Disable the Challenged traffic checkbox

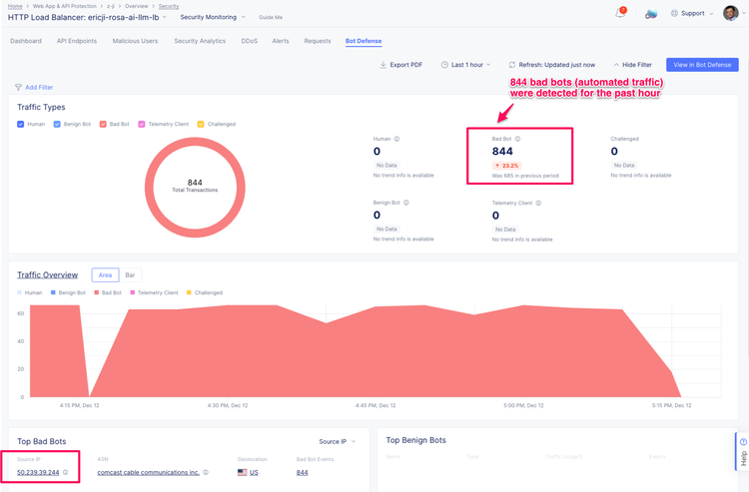click(x=201, y=124)
